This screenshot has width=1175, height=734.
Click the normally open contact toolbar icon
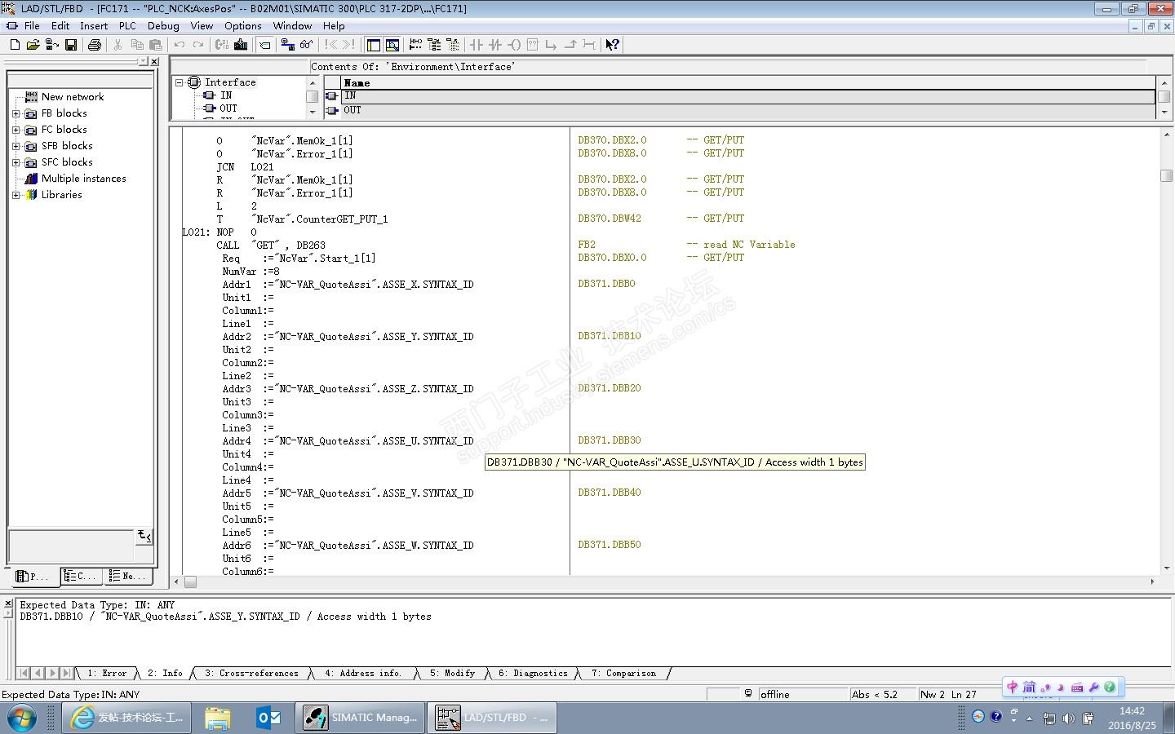477,45
